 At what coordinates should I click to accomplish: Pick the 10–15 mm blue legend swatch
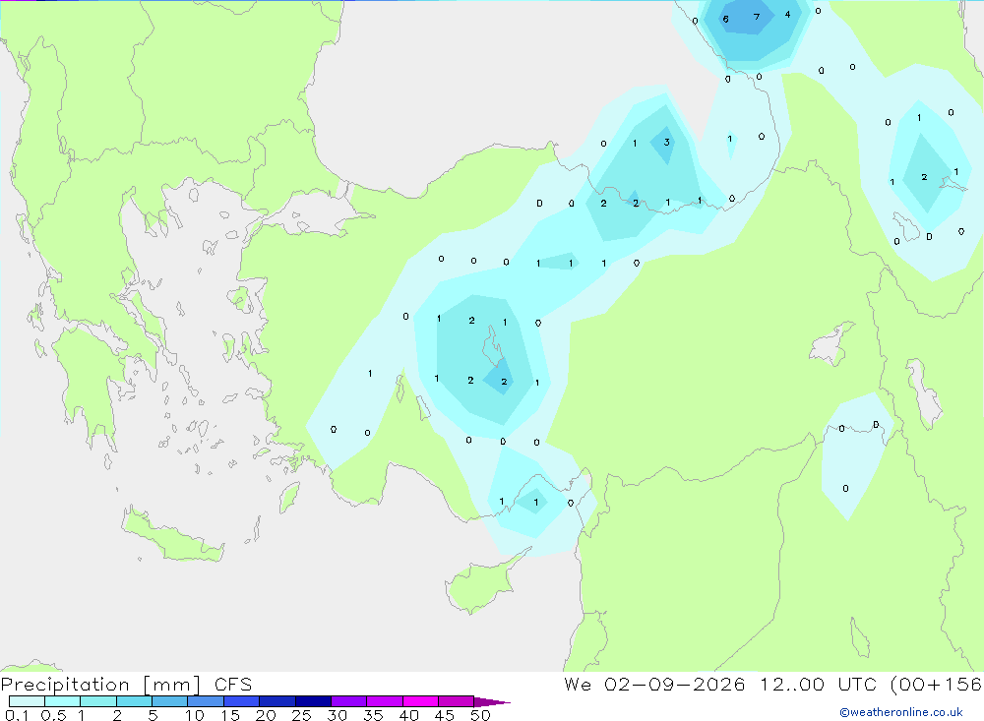(206, 701)
